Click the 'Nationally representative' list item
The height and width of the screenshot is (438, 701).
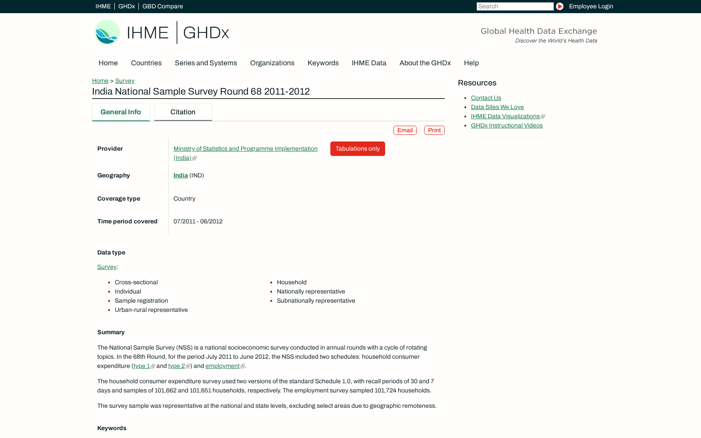coord(311,291)
